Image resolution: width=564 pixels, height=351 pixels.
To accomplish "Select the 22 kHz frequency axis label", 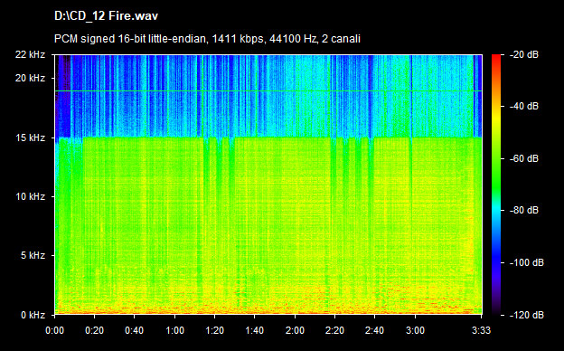I will [x=30, y=54].
